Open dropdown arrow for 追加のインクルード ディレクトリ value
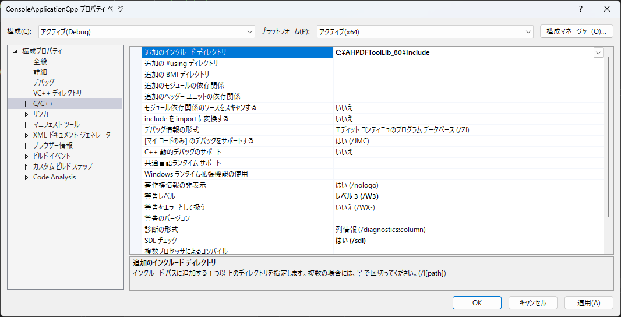The width and height of the screenshot is (621, 317). click(x=598, y=52)
